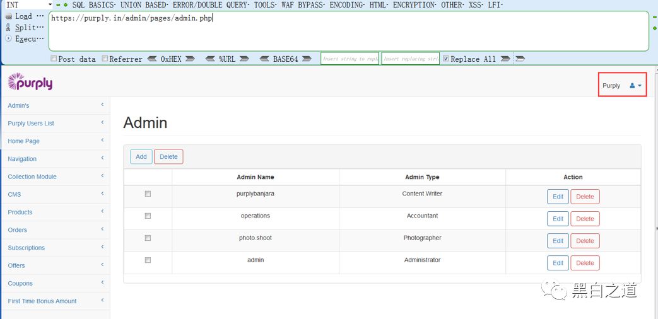Toggle the Referrer checkbox
This screenshot has height=319, width=658.
click(x=105, y=59)
